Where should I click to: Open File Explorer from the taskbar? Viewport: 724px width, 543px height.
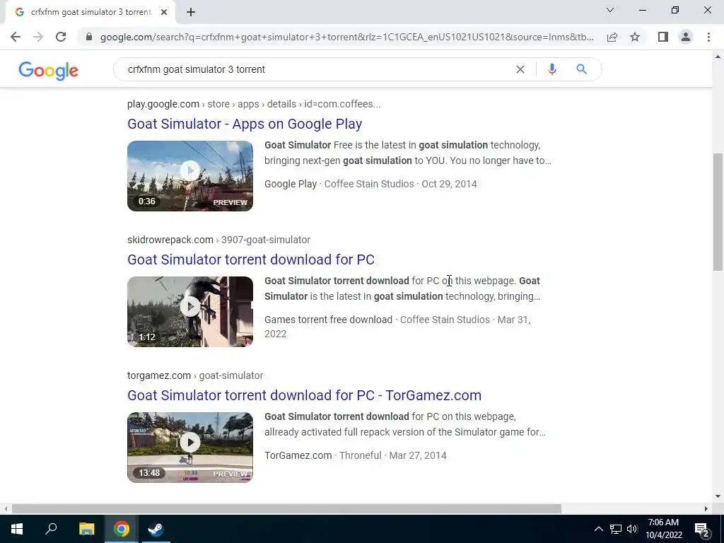(86, 529)
